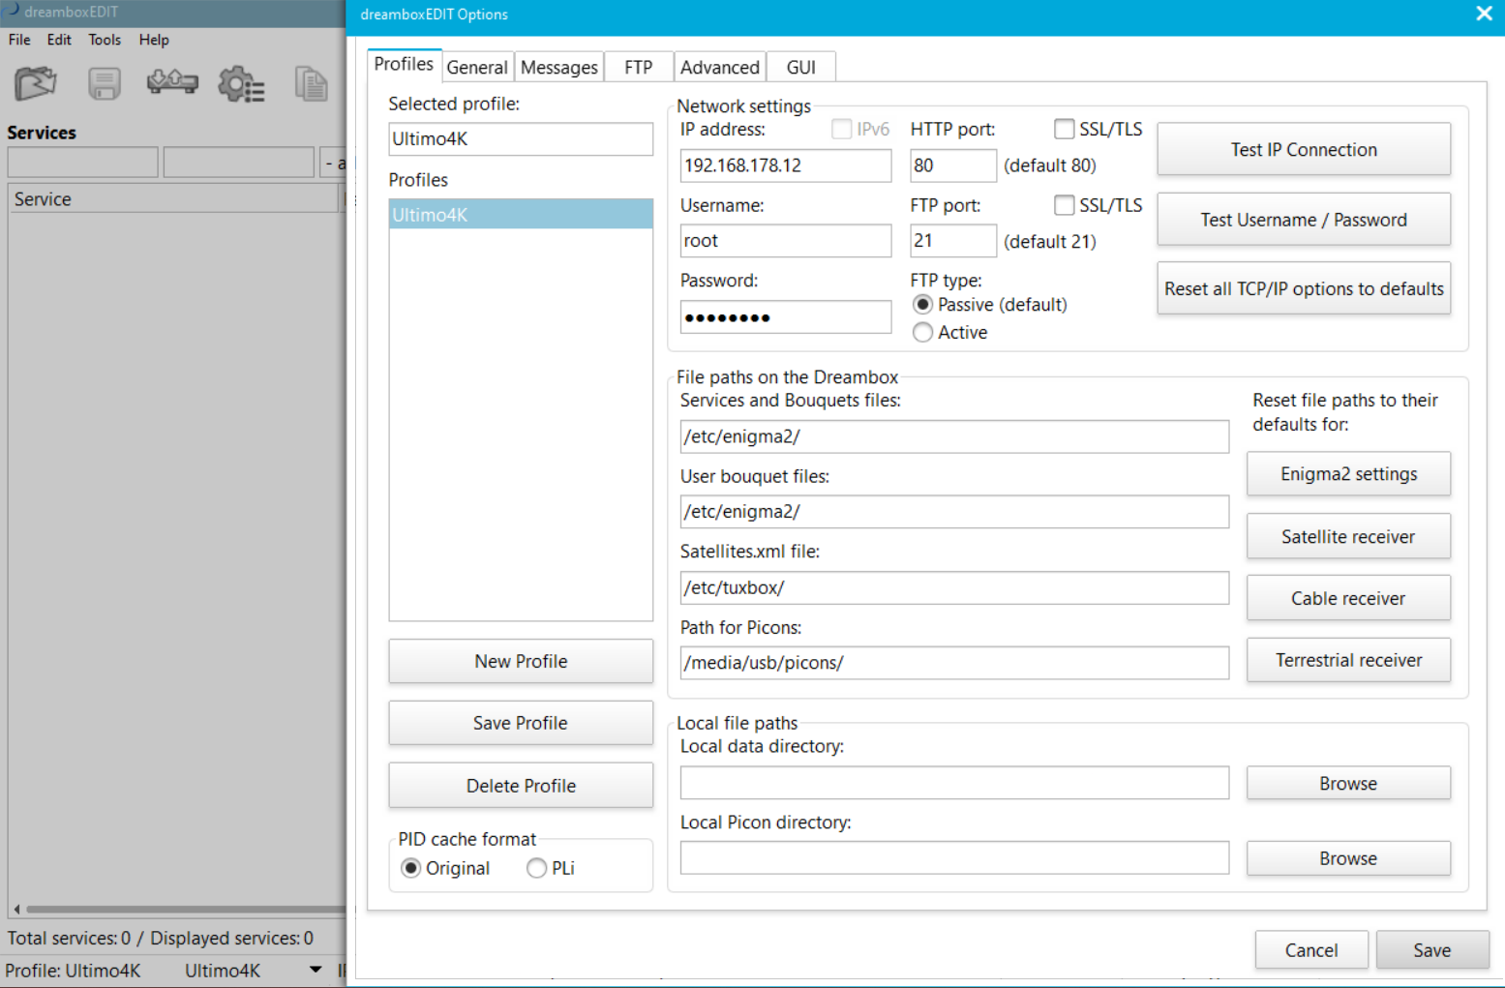
Task: Close the dreamboxEDIT Options dialog
Action: 1484,14
